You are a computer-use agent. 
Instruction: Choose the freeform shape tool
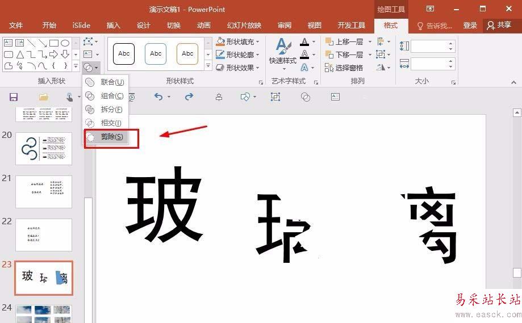tap(9, 66)
